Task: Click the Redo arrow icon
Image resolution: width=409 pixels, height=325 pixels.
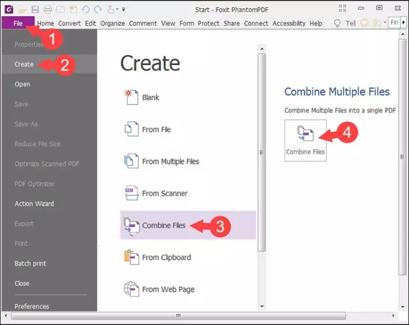Action: [x=98, y=10]
